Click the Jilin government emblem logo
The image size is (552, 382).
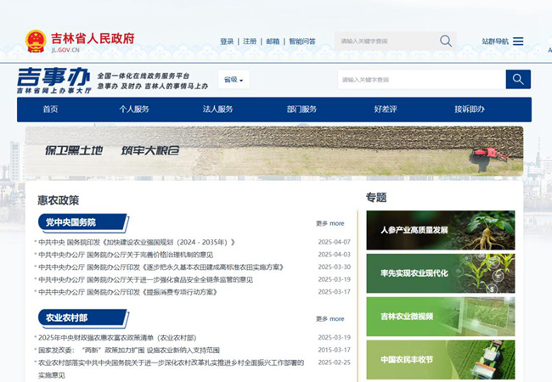tap(36, 42)
